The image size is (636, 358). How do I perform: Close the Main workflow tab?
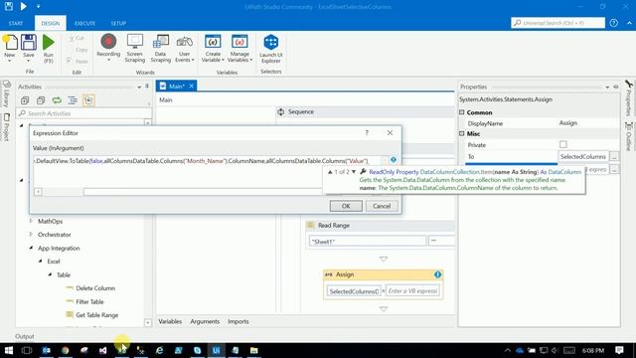click(192, 86)
